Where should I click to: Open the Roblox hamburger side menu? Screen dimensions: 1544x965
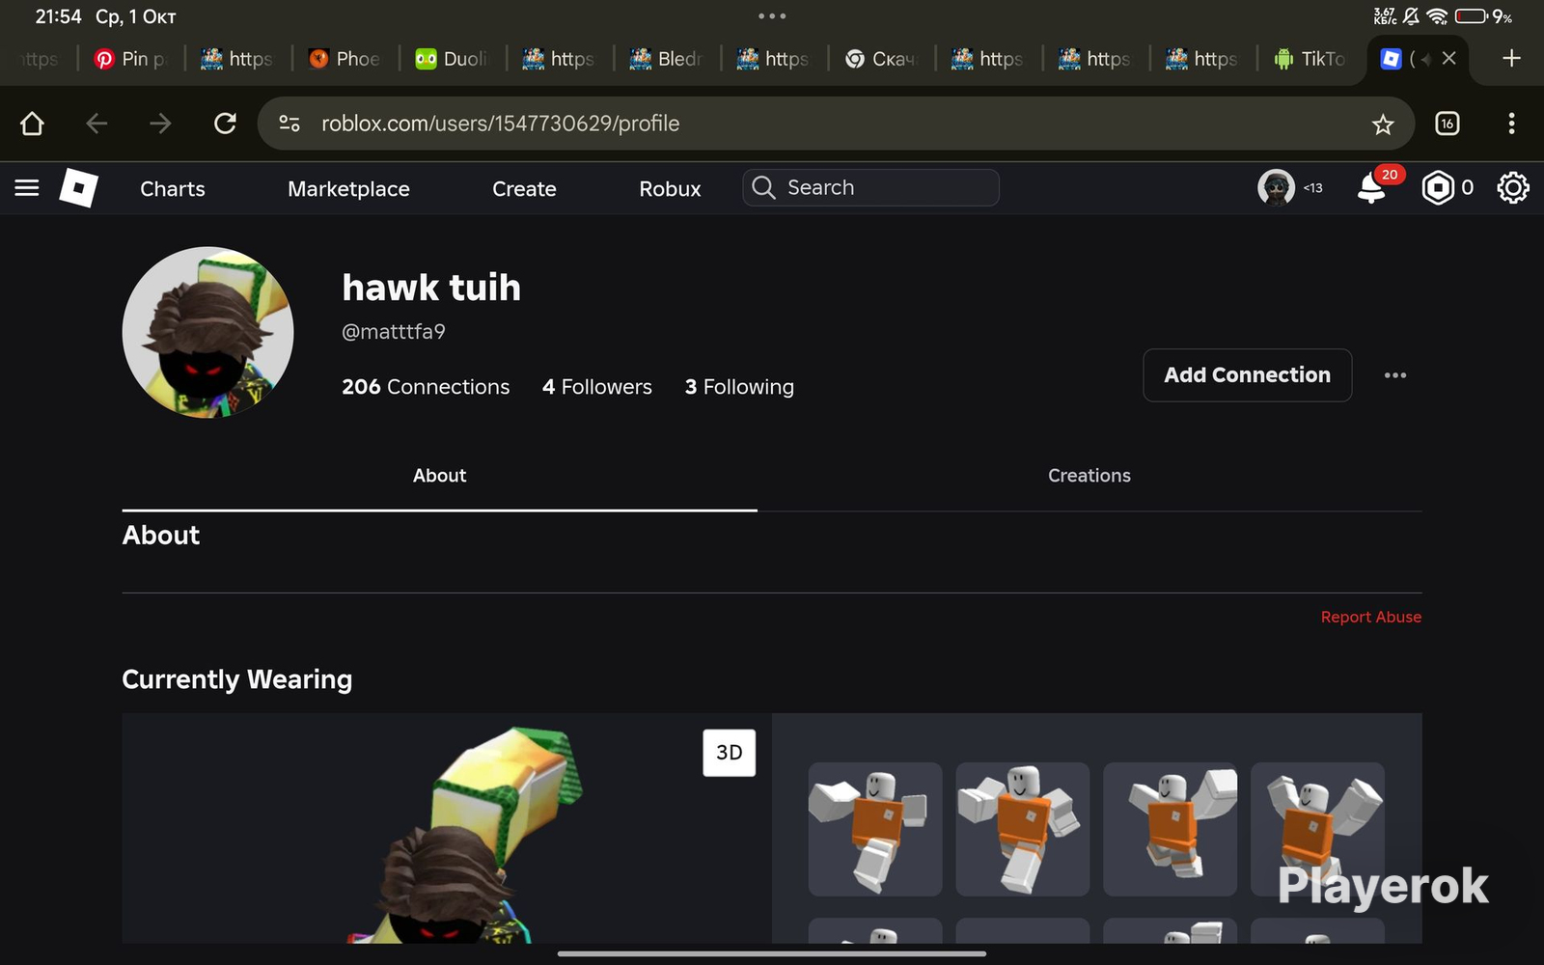(x=27, y=188)
